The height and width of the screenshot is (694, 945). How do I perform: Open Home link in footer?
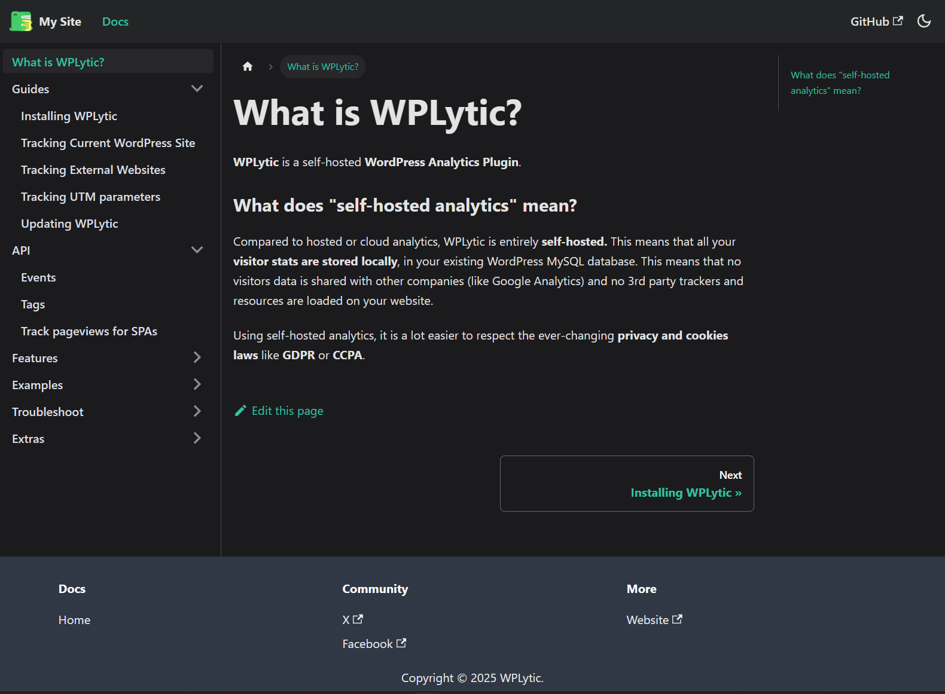[x=74, y=620]
